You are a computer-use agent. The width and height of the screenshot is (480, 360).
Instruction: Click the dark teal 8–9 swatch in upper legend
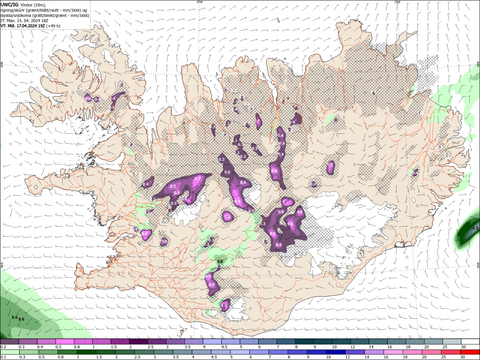tap(304, 342)
